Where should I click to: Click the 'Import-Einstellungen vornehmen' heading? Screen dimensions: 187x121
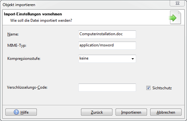pos(33,14)
